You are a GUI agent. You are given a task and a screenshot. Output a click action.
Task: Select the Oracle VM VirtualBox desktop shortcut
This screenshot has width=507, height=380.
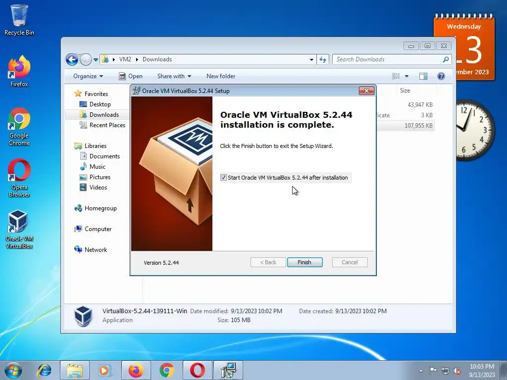pos(19,230)
